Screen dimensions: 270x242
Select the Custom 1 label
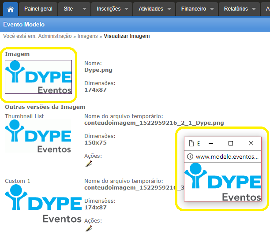[x=18, y=181]
